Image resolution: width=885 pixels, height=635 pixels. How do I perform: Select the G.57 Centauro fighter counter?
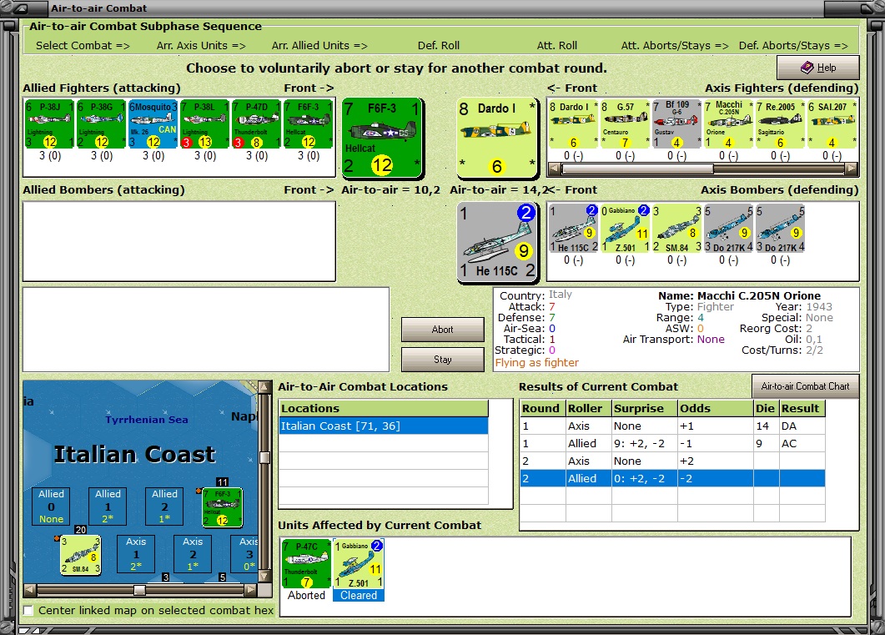625,124
